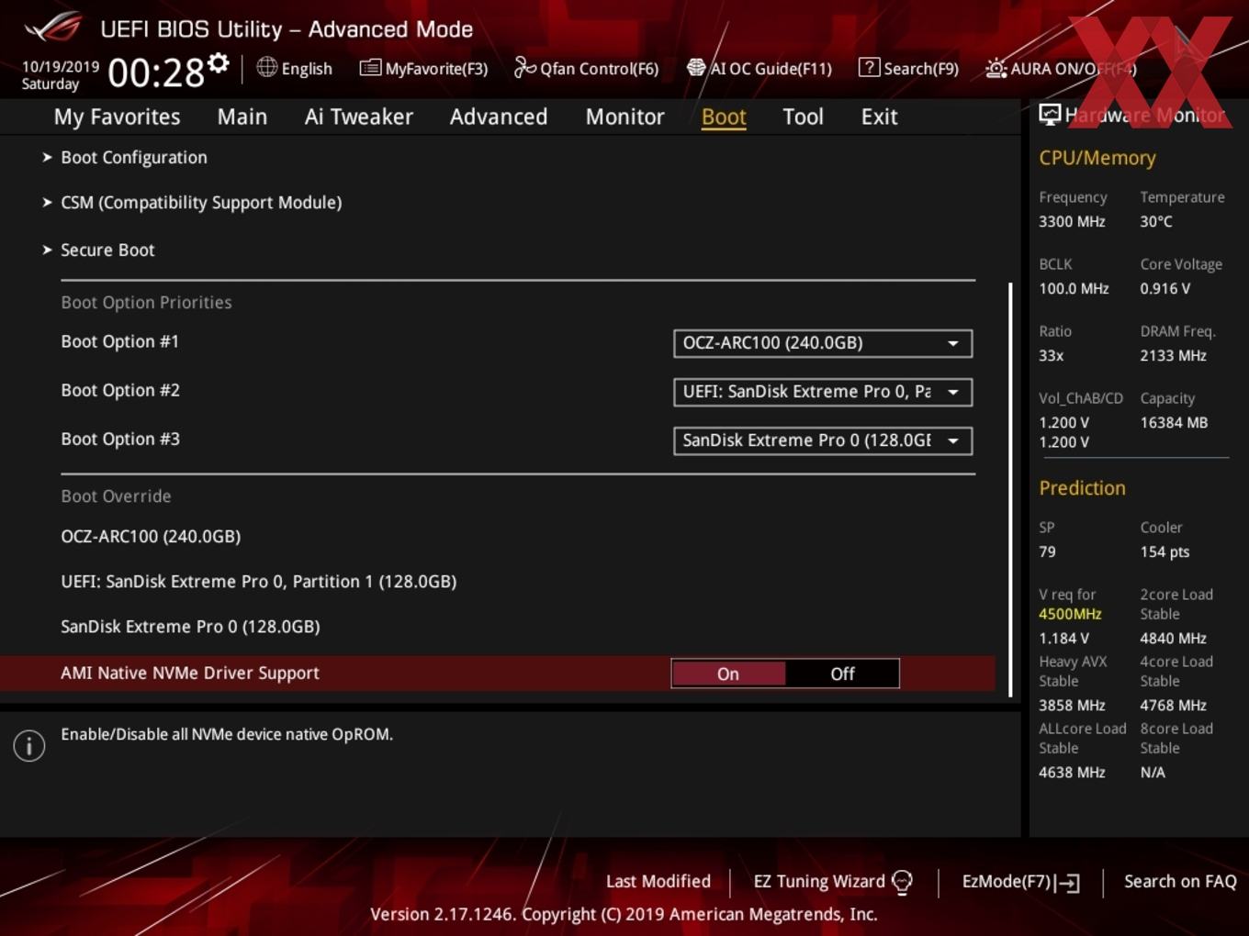Image resolution: width=1249 pixels, height=936 pixels.
Task: Click the settings page vertical scrollbar
Action: 1010,490
